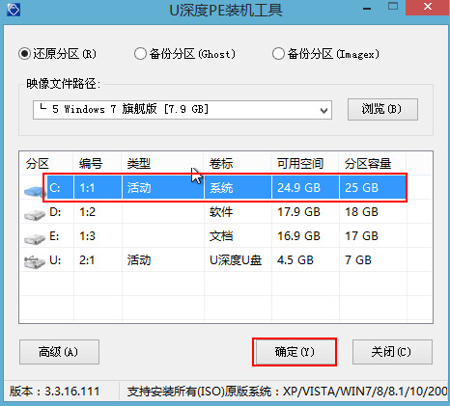Minimize the U深度PE装机工具 window
Screen dimensions: 450x406
click(367, 9)
